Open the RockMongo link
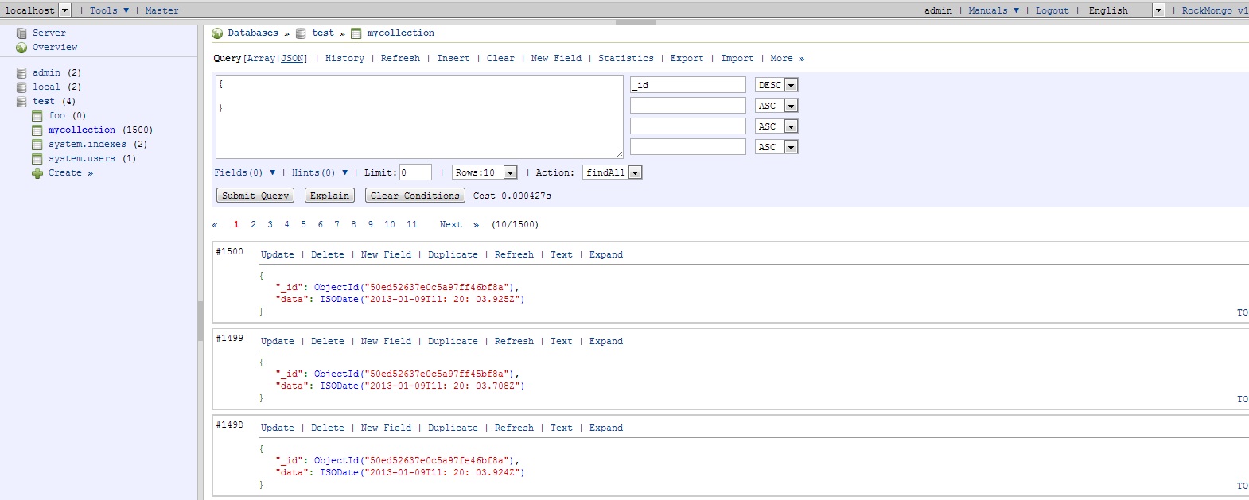Screen dimensions: 1249x500 point(1215,10)
